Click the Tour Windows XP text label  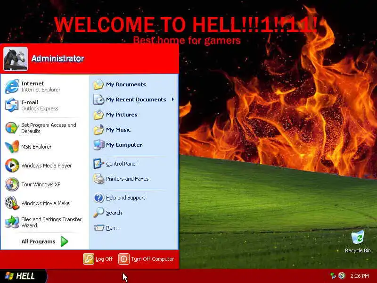pos(41,184)
